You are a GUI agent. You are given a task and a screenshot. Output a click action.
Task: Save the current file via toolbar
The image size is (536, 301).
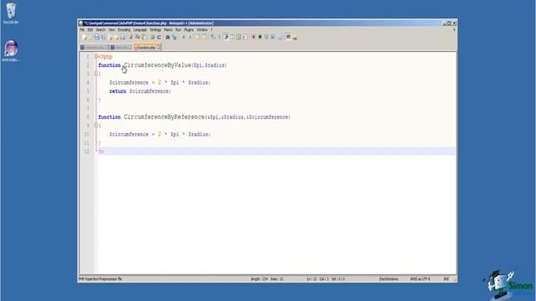click(x=97, y=37)
